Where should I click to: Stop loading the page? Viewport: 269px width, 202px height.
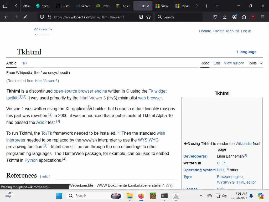[x=25, y=17]
